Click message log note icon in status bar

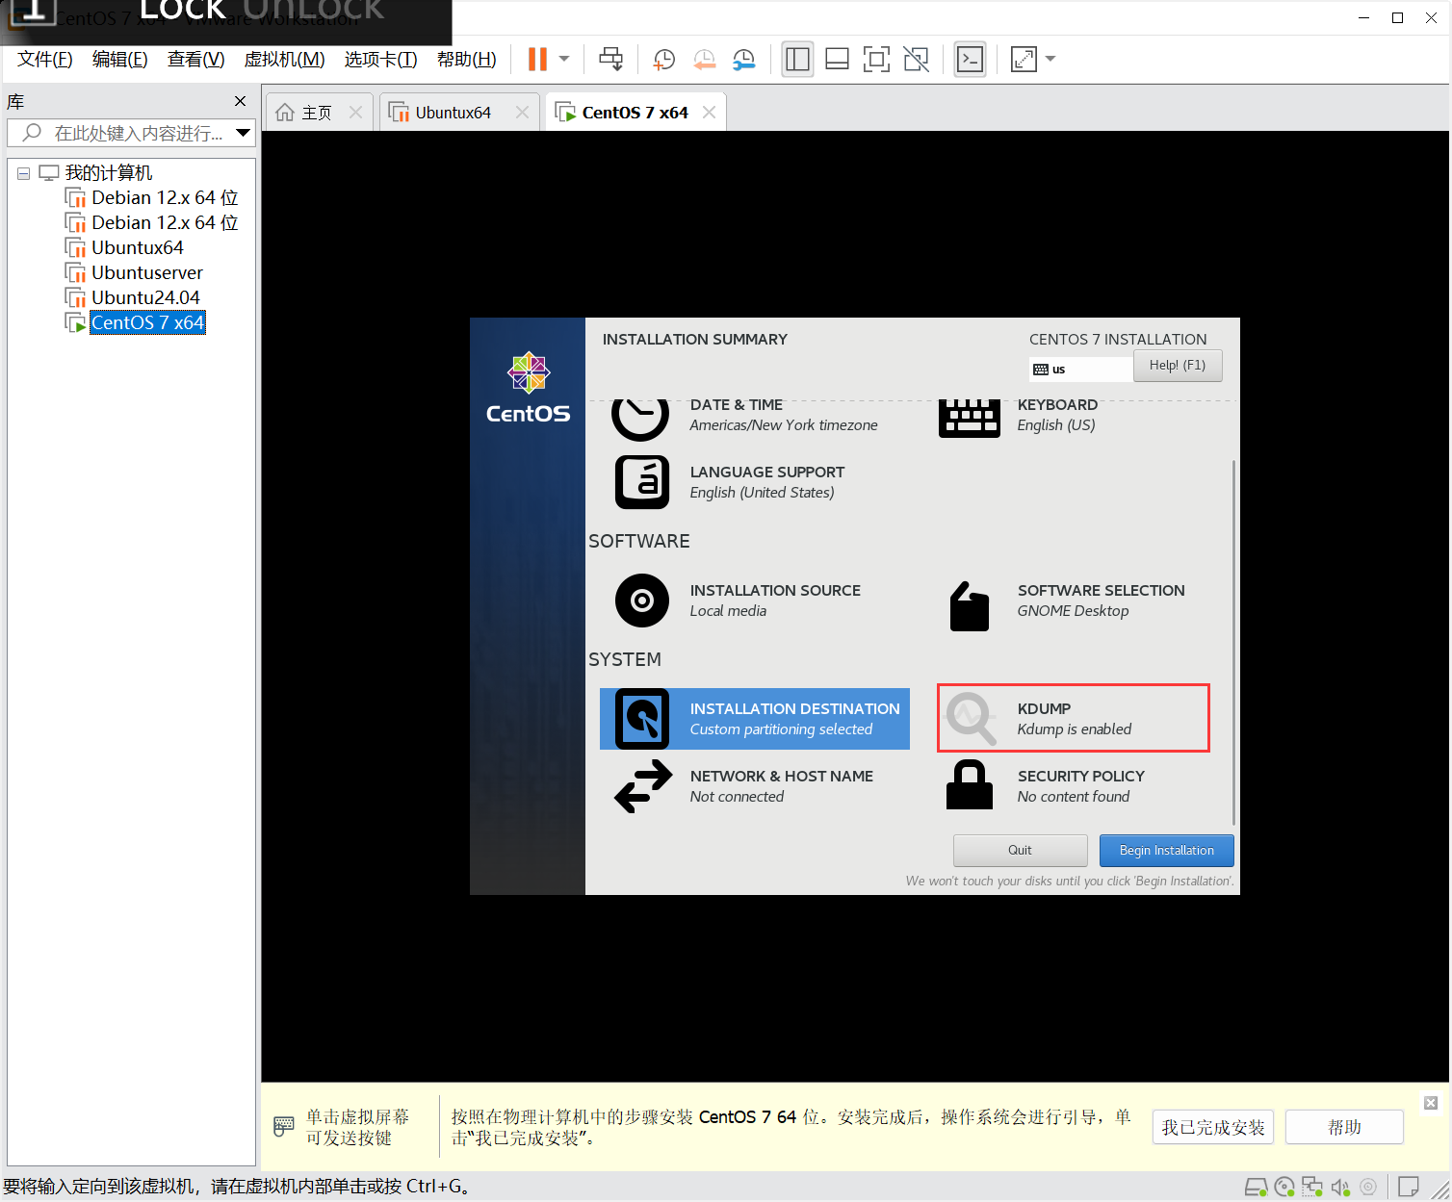pos(1409,1187)
